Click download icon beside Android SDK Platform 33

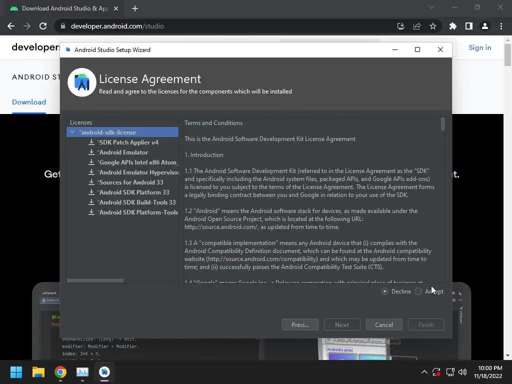click(x=91, y=192)
